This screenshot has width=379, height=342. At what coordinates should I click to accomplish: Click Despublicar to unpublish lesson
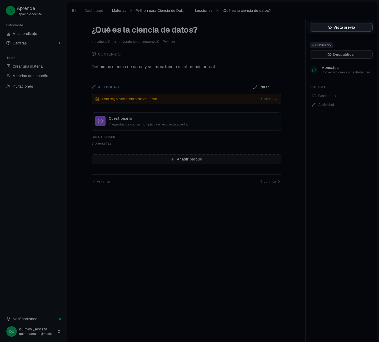(341, 54)
